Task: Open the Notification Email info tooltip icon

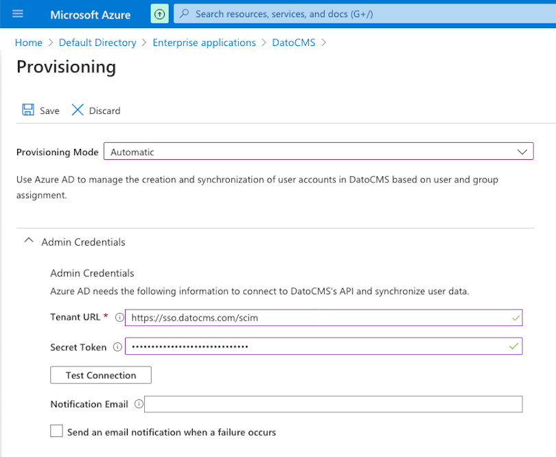Action: 139,403
